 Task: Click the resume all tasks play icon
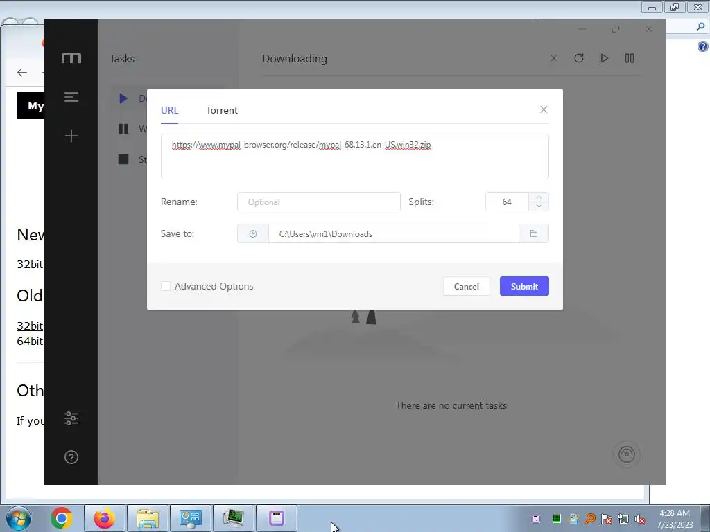coord(604,58)
